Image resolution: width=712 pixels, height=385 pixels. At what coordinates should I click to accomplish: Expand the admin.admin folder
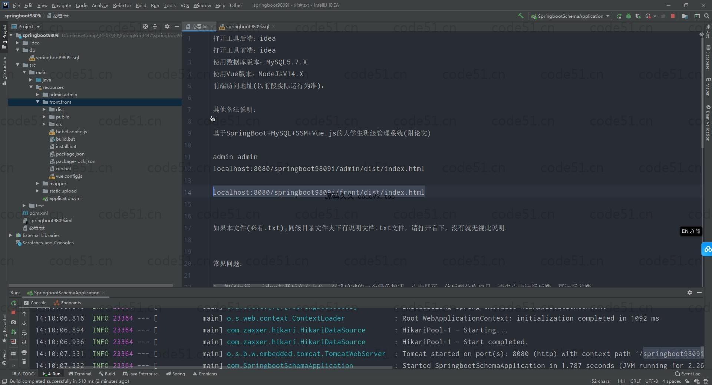click(x=37, y=94)
